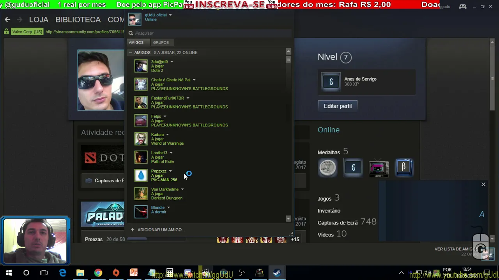This screenshot has height=280, width=499.
Task: Collapse the AMIGOS group
Action: [x=131, y=52]
